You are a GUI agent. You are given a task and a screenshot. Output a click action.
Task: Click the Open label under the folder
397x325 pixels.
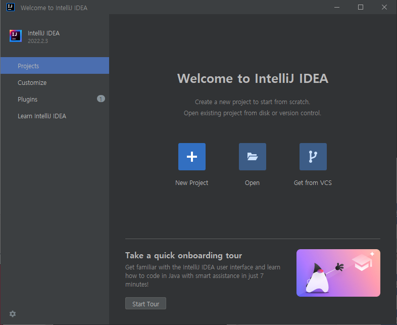(252, 182)
